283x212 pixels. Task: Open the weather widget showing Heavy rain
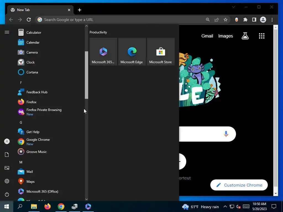pos(200,207)
